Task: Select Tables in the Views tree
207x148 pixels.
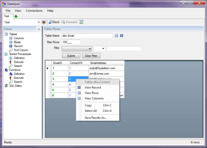Action: [13, 34]
